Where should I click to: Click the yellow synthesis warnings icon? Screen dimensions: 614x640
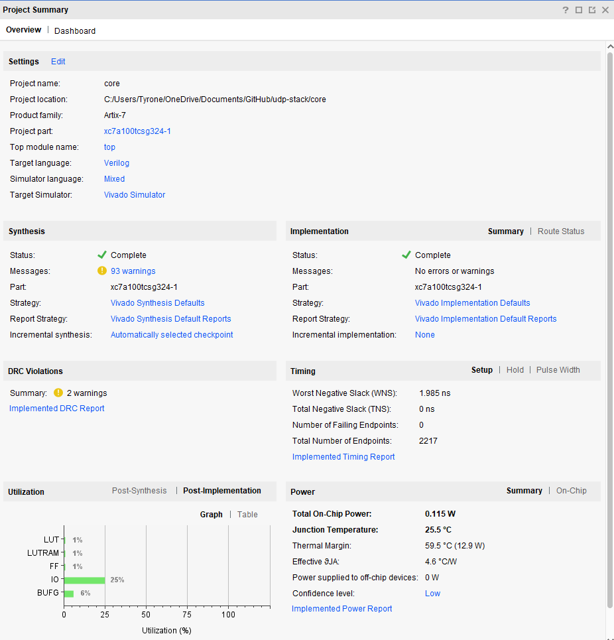tap(102, 271)
